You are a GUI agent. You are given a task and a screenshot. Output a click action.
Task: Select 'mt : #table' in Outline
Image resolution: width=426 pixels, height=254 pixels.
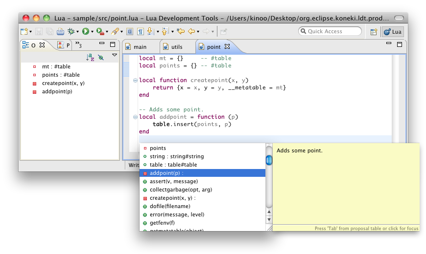pos(56,66)
